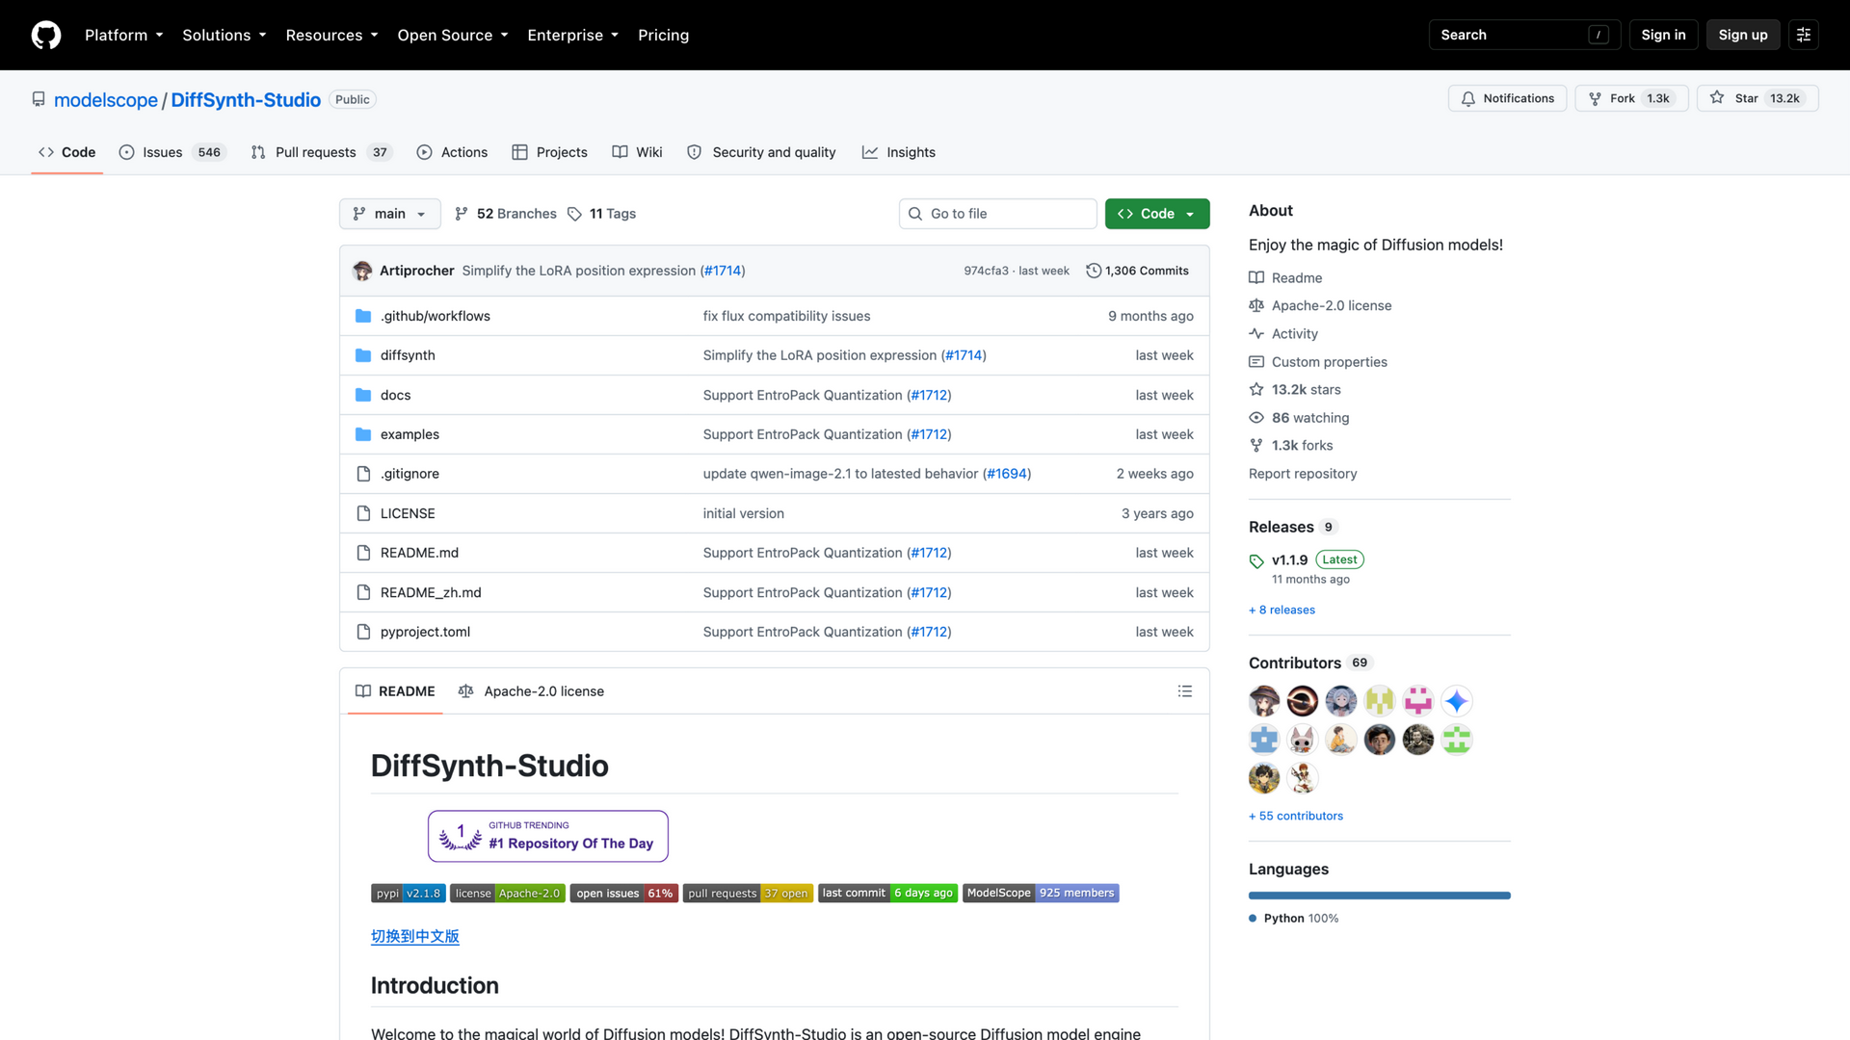Click the Go to file input
This screenshot has width=1850, height=1040.
(997, 214)
